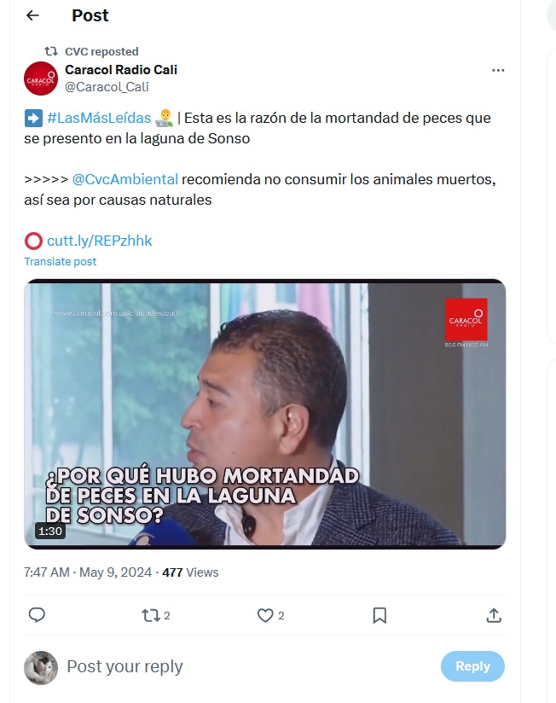Viewport: 556px width, 703px height.
Task: Open the @Caracol_Cali handle
Action: (x=107, y=87)
